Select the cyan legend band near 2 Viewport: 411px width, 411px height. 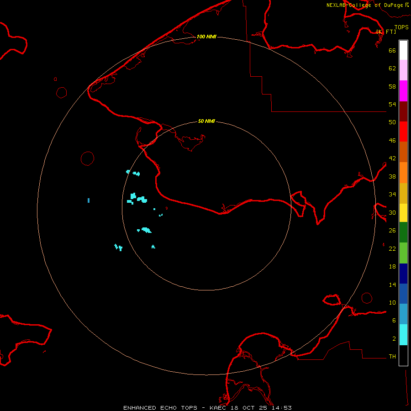tap(403, 335)
